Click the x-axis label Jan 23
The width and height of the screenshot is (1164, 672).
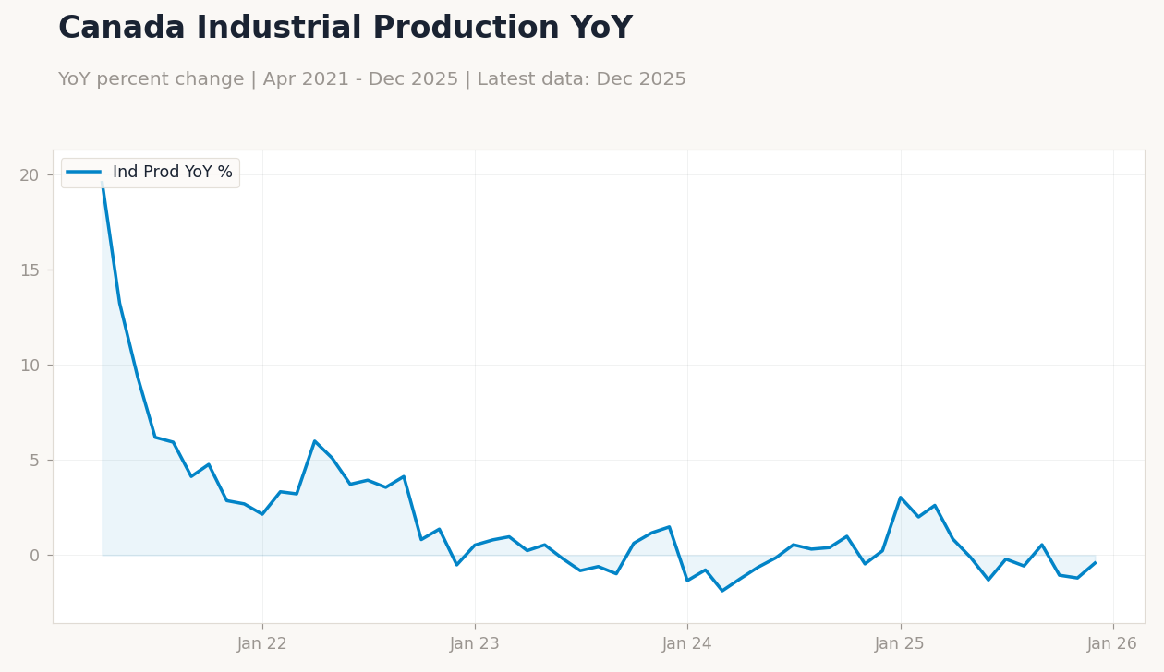pos(475,644)
